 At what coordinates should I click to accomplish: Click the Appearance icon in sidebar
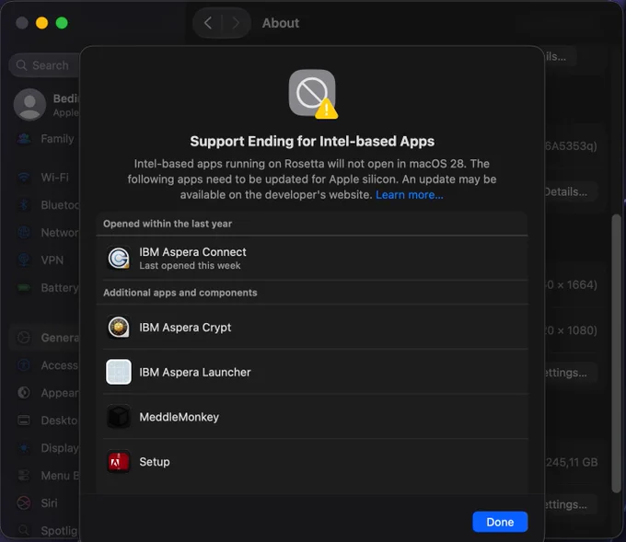[24, 393]
